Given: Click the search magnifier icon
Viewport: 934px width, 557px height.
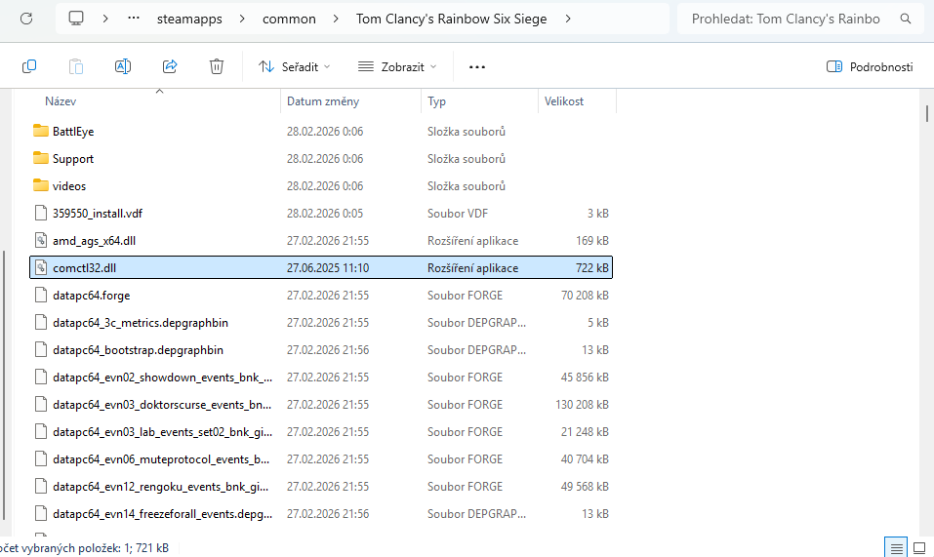Looking at the screenshot, I should pos(906,19).
